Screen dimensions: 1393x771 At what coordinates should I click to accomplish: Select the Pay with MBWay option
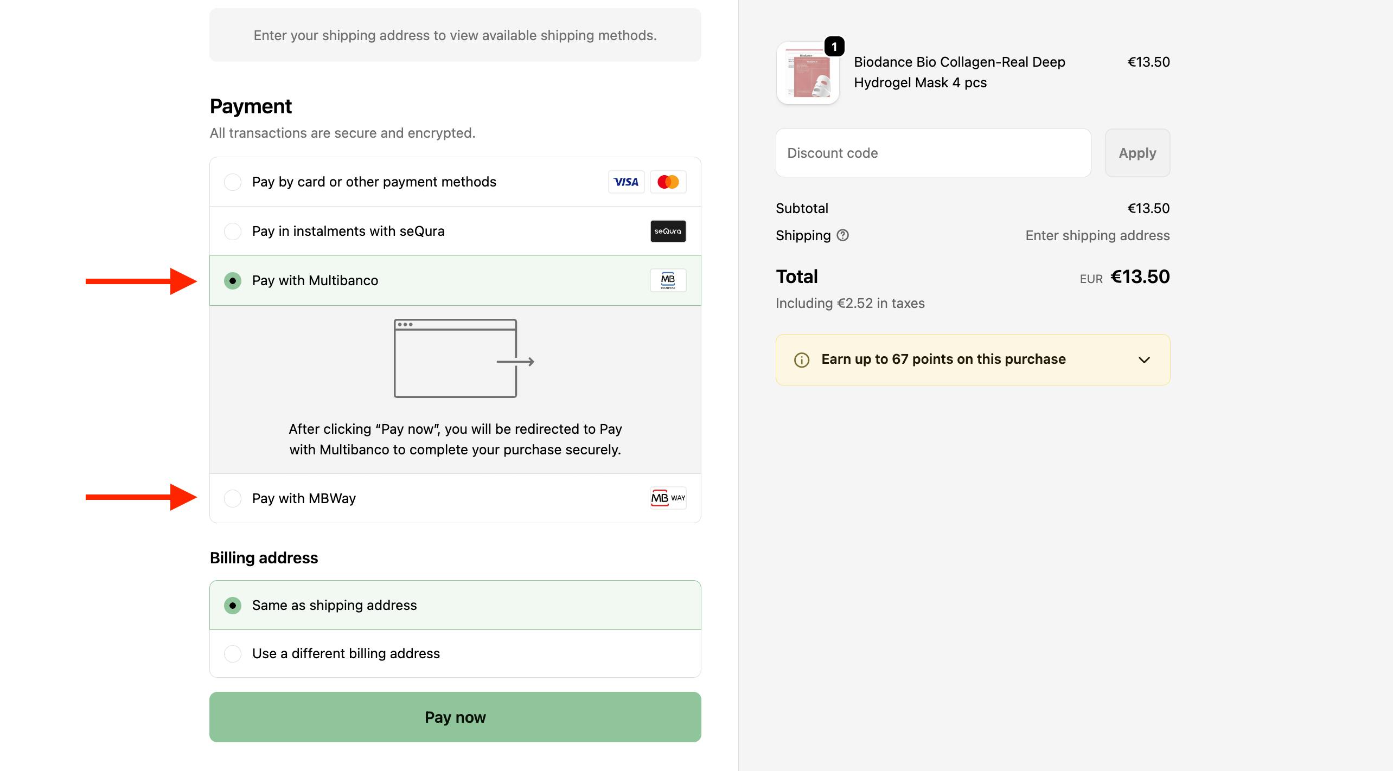[x=233, y=498]
